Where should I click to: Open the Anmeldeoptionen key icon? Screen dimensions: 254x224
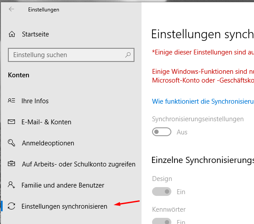pyautogui.click(x=11, y=143)
